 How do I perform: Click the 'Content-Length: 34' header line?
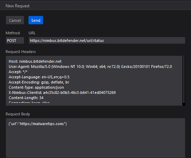[x=26, y=98]
